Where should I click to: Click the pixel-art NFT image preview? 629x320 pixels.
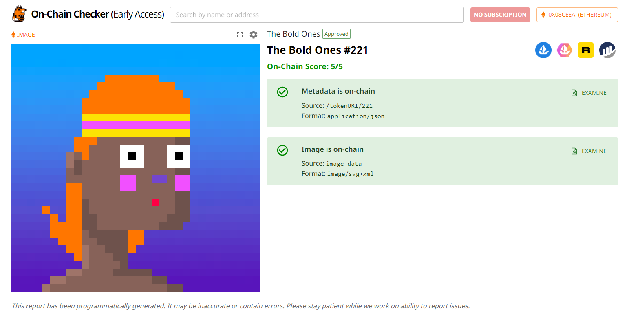coord(136,168)
